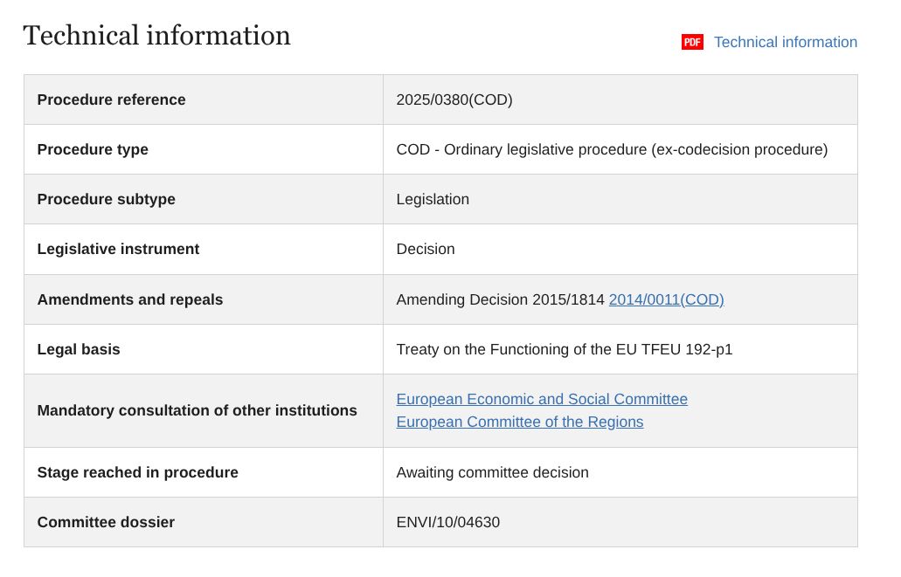Open the 2014/0011(COD) procedure link
901x577 pixels.
point(666,299)
